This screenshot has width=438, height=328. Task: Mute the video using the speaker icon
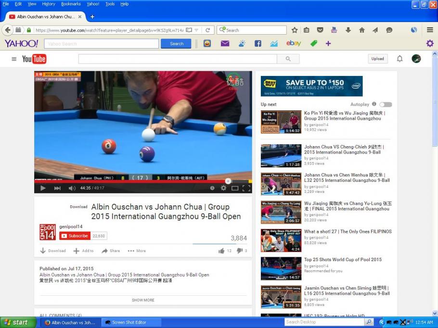click(72, 188)
